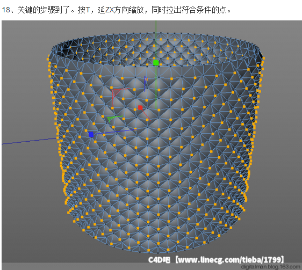Click the blue Z-axis scale handle
302x270 pixels.
point(91,134)
